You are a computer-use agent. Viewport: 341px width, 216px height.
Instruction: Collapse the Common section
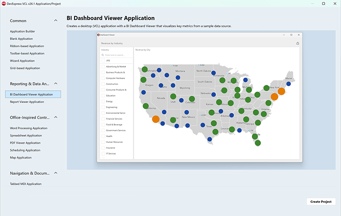point(55,20)
